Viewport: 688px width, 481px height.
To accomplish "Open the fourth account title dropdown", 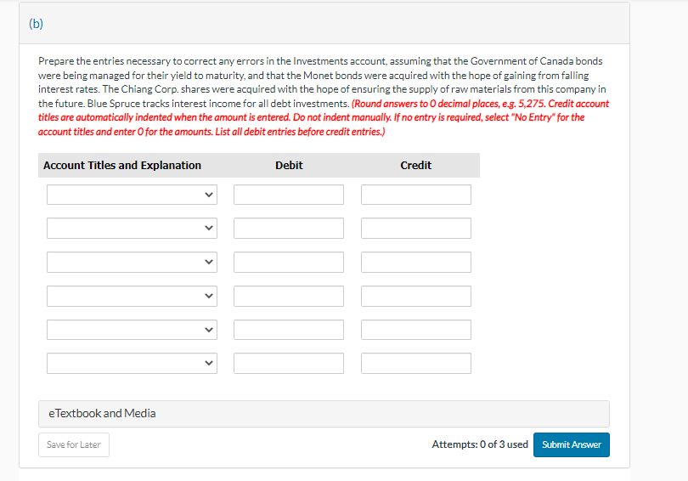I will pos(132,296).
